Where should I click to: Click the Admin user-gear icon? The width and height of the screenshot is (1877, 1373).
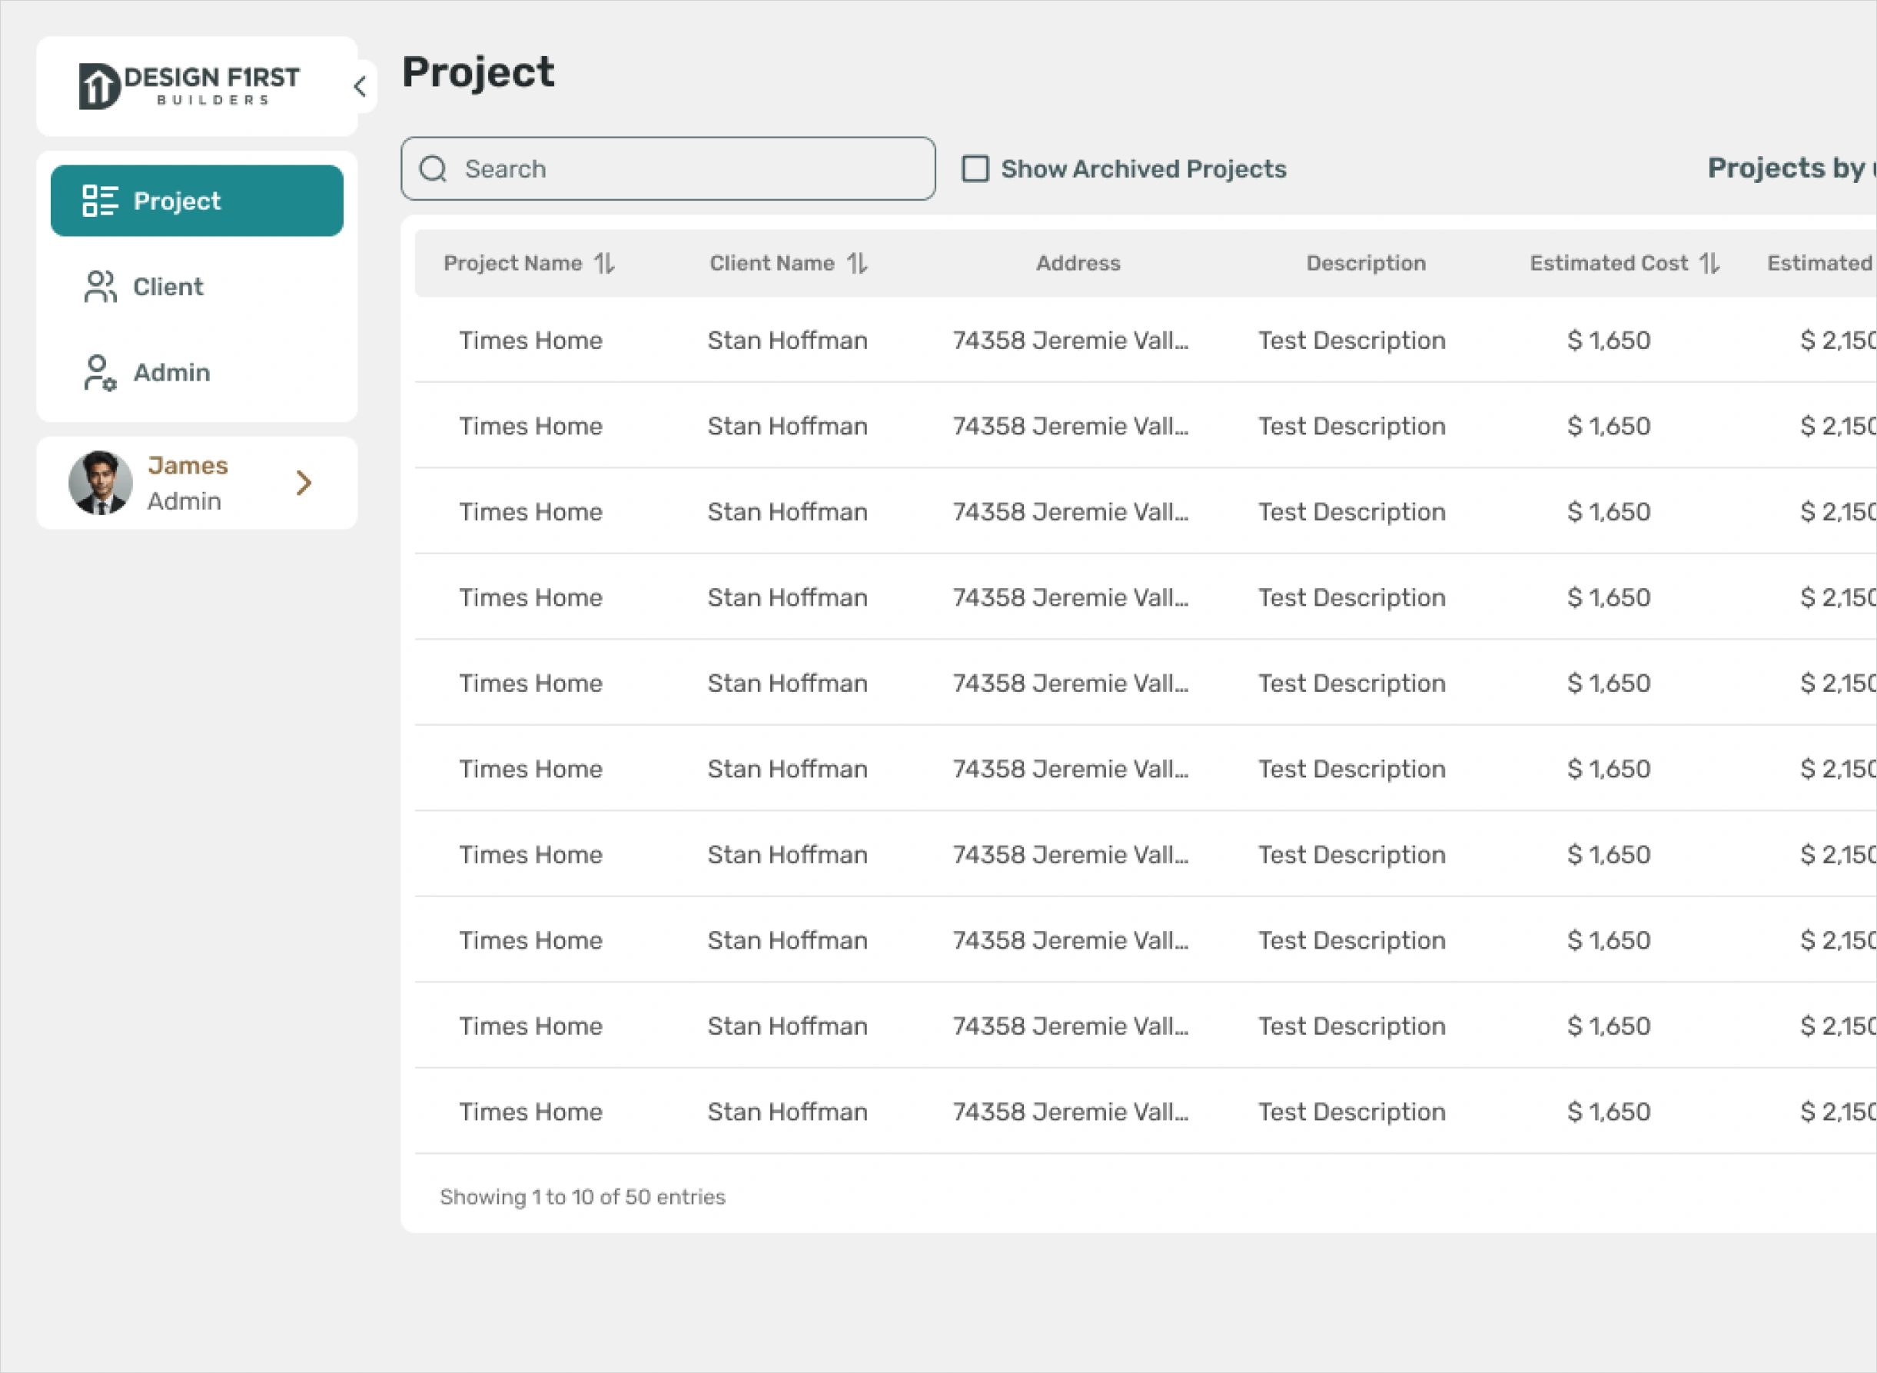pos(100,372)
